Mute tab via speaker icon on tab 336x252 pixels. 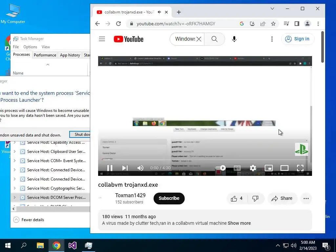tap(159, 12)
